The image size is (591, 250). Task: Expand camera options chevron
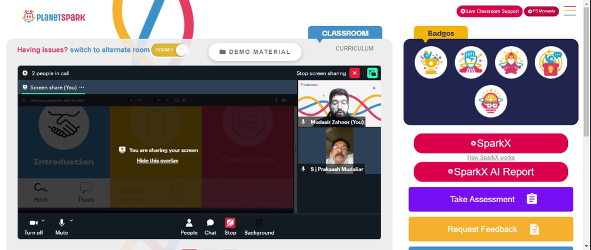point(43,220)
